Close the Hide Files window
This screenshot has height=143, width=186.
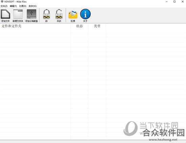tap(183, 2)
